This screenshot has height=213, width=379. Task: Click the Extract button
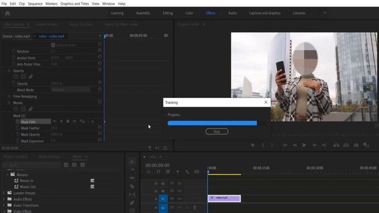click(x=346, y=145)
